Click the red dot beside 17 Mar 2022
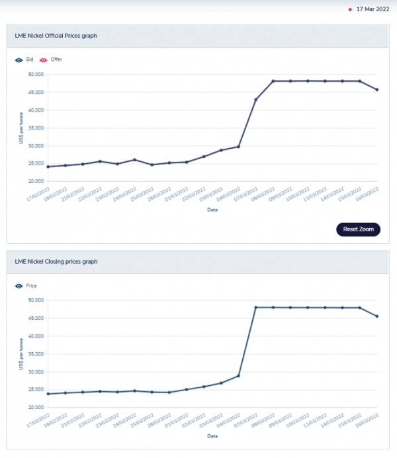The image size is (397, 458). pos(350,9)
